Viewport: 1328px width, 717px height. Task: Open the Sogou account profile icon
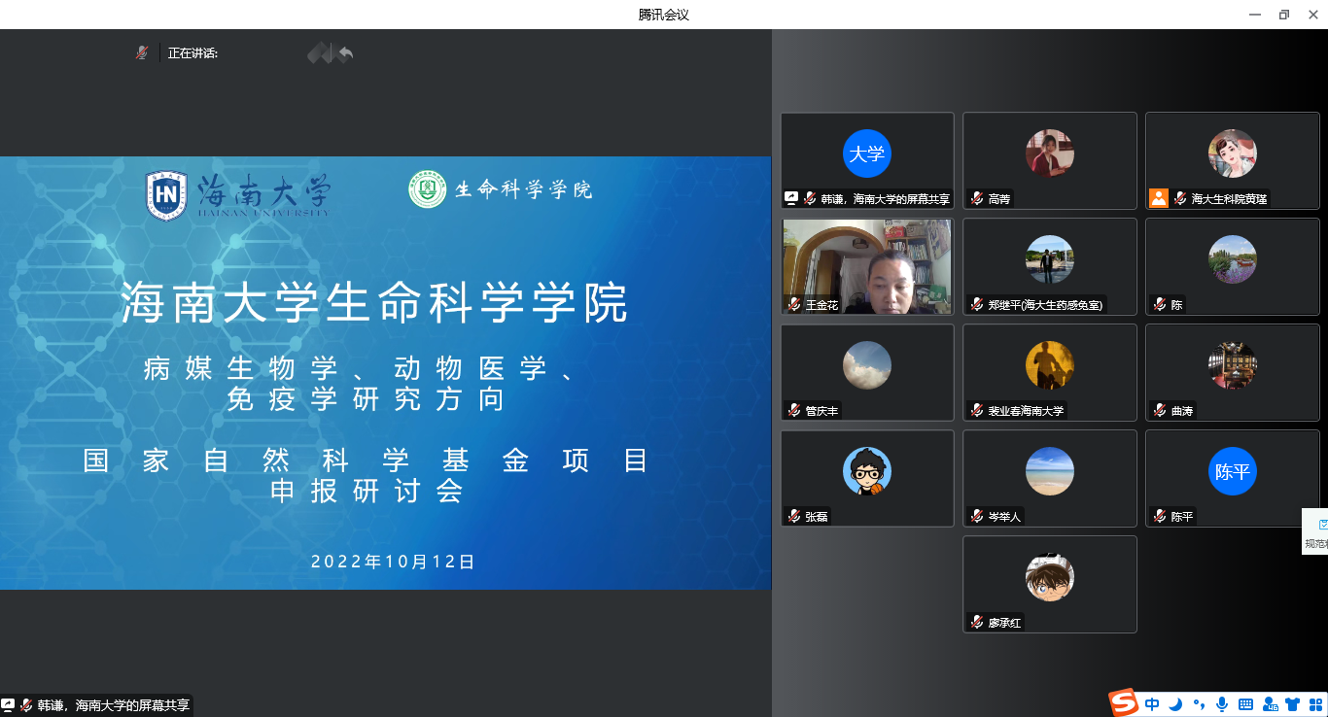click(1269, 704)
